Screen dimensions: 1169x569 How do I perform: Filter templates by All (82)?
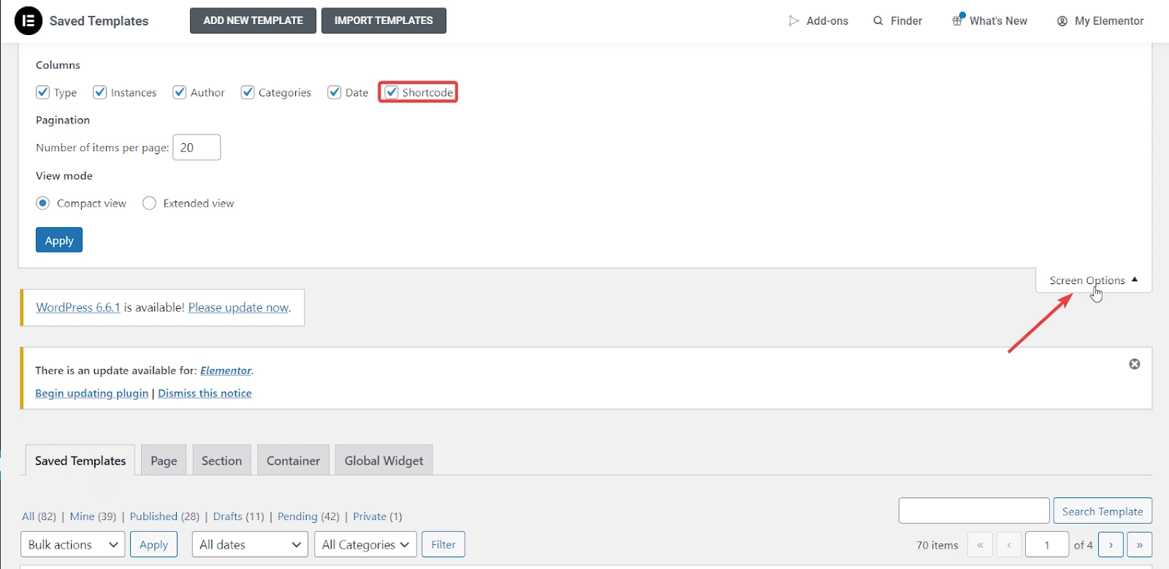39,516
